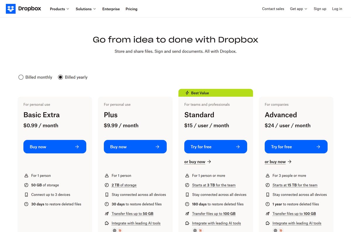Click 'Starts at 3 TB for the team' text

[x=214, y=185]
